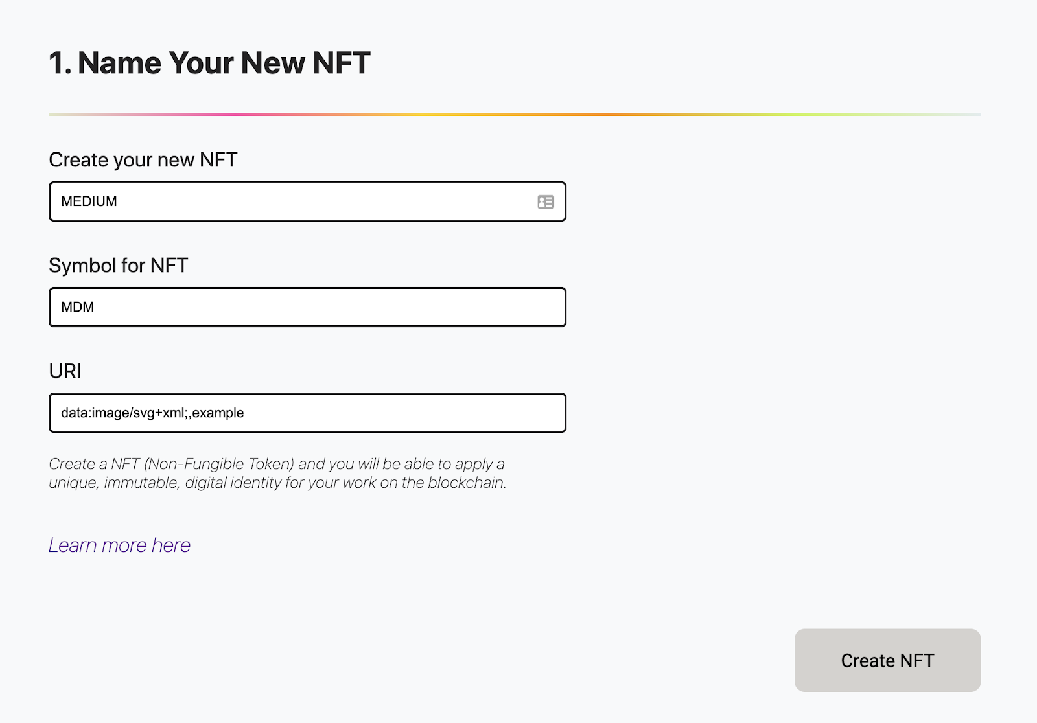Place cursor on 'data:image/svg+xml;,example' text
The width and height of the screenshot is (1037, 723).
[x=152, y=413]
